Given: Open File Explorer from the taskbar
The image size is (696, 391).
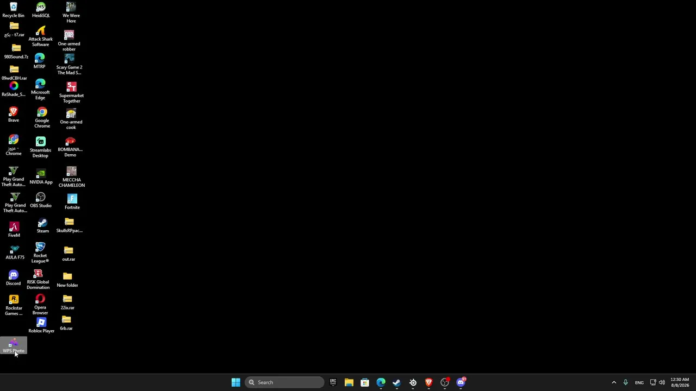Looking at the screenshot, I should (x=349, y=382).
